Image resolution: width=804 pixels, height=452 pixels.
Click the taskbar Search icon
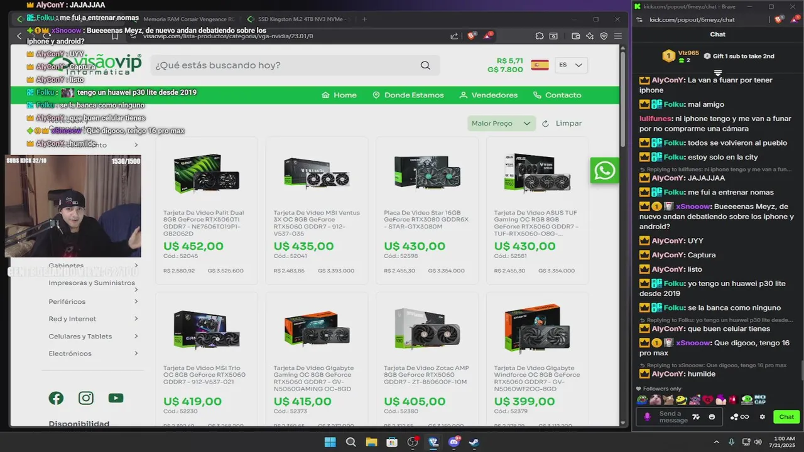click(x=350, y=442)
